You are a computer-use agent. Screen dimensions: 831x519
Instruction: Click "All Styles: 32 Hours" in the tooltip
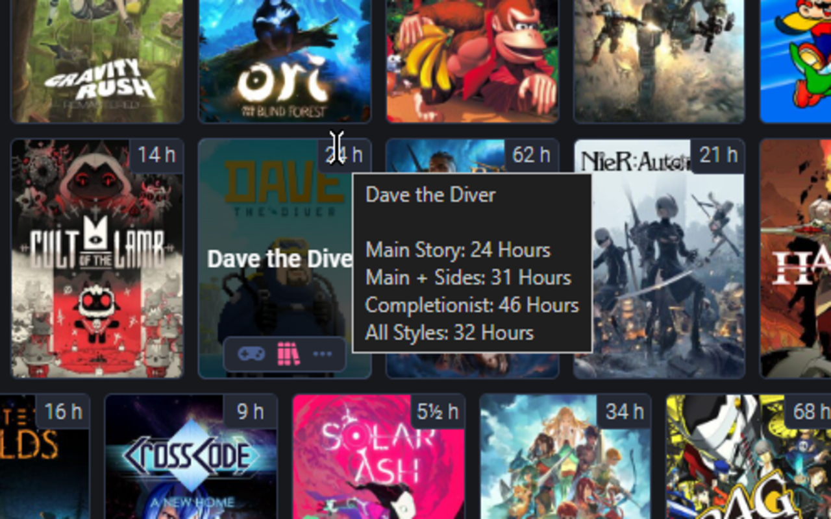pyautogui.click(x=450, y=333)
